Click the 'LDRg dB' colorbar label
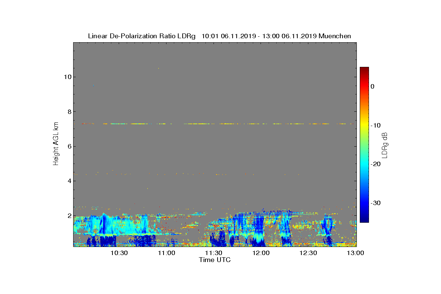 click(384, 145)
